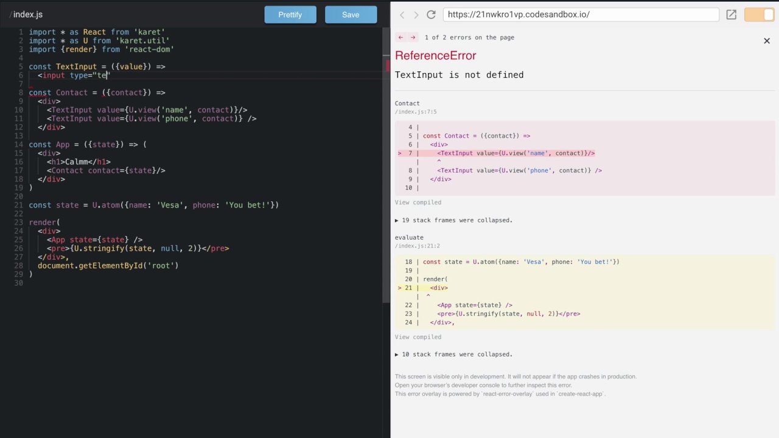
Task: Open View compiled under evaluate frame
Action: coord(418,337)
